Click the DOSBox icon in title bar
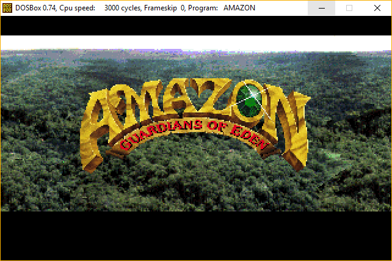This screenshot has height=261, width=392. coord(7,8)
